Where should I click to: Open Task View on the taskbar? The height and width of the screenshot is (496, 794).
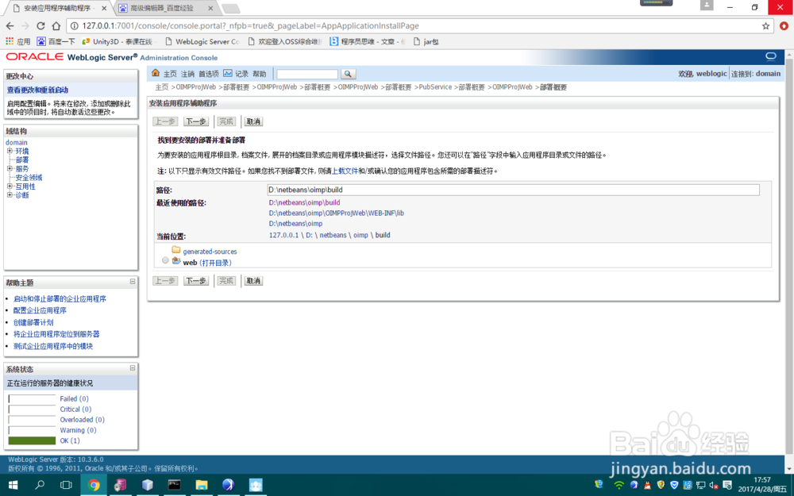[x=66, y=485]
